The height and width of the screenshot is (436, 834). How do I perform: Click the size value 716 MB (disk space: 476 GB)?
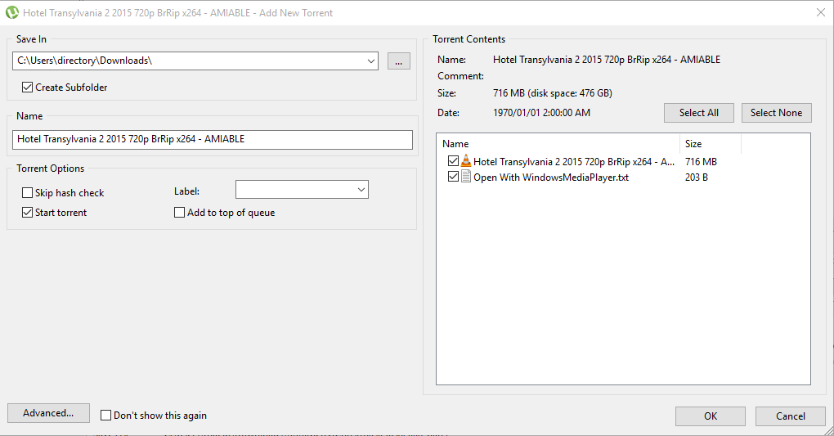tap(553, 93)
